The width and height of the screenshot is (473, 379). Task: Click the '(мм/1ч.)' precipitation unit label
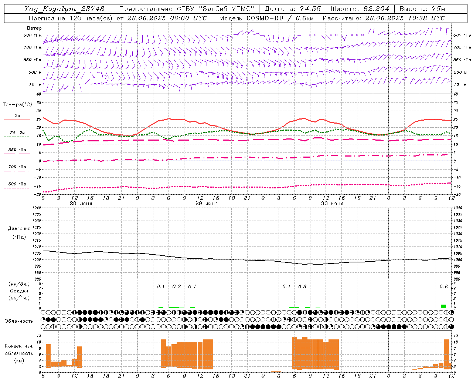click(19, 298)
